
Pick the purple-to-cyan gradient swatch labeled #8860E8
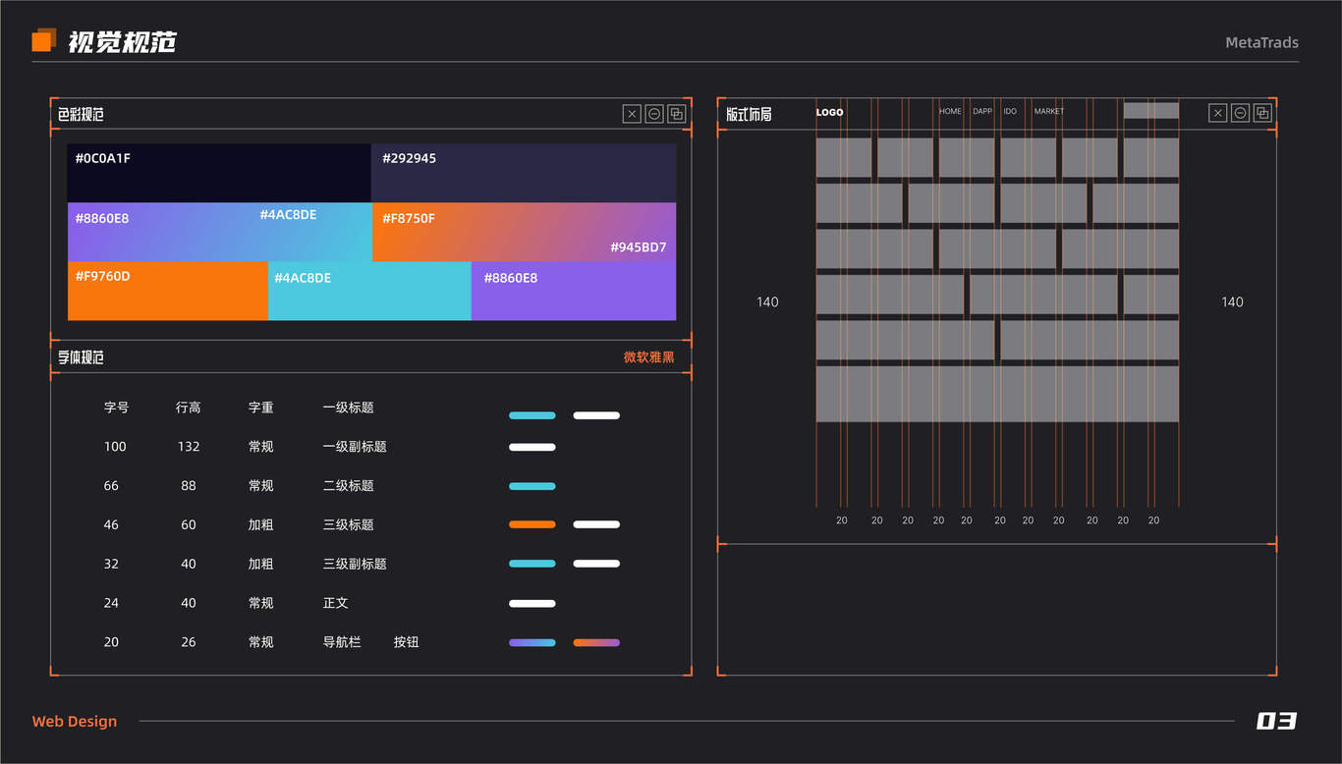(x=219, y=232)
